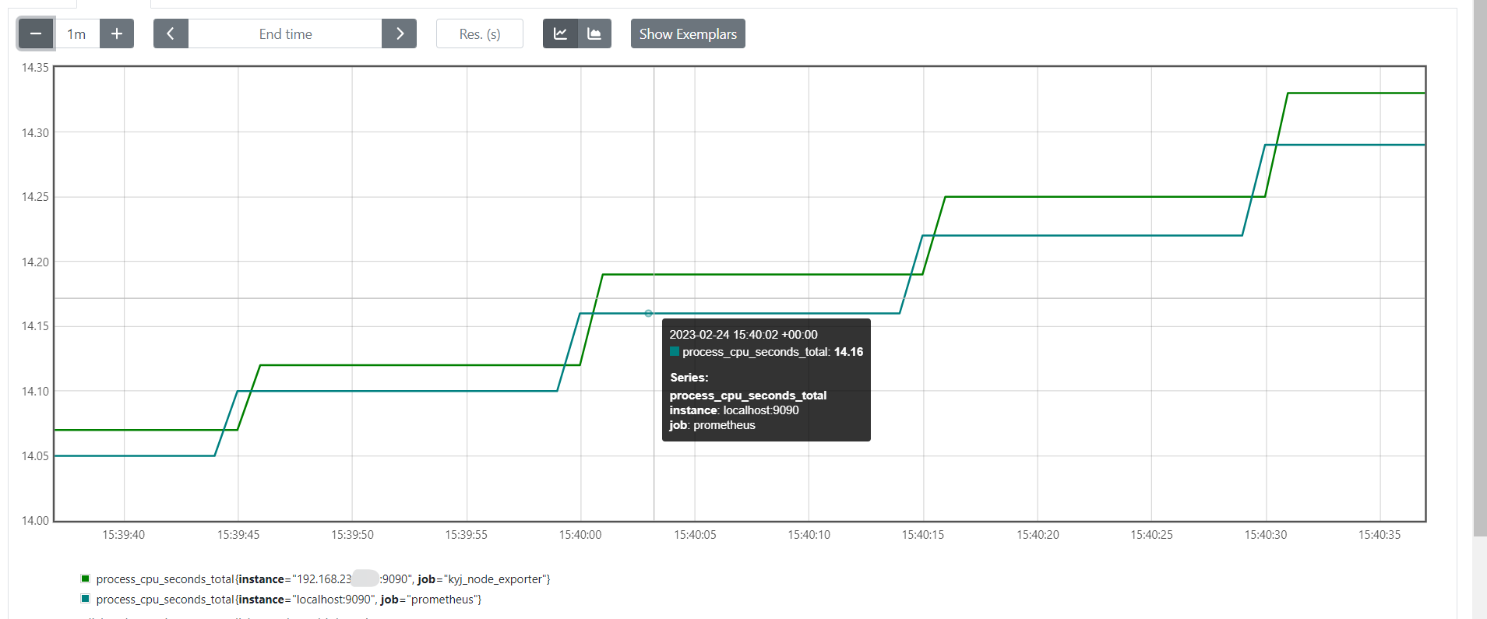Click the 1m range duration field
This screenshot has width=1487, height=619.
pos(76,33)
